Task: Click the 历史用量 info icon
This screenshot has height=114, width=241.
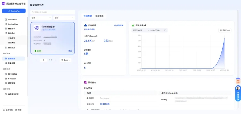Action: pyautogui.click(x=145, y=25)
